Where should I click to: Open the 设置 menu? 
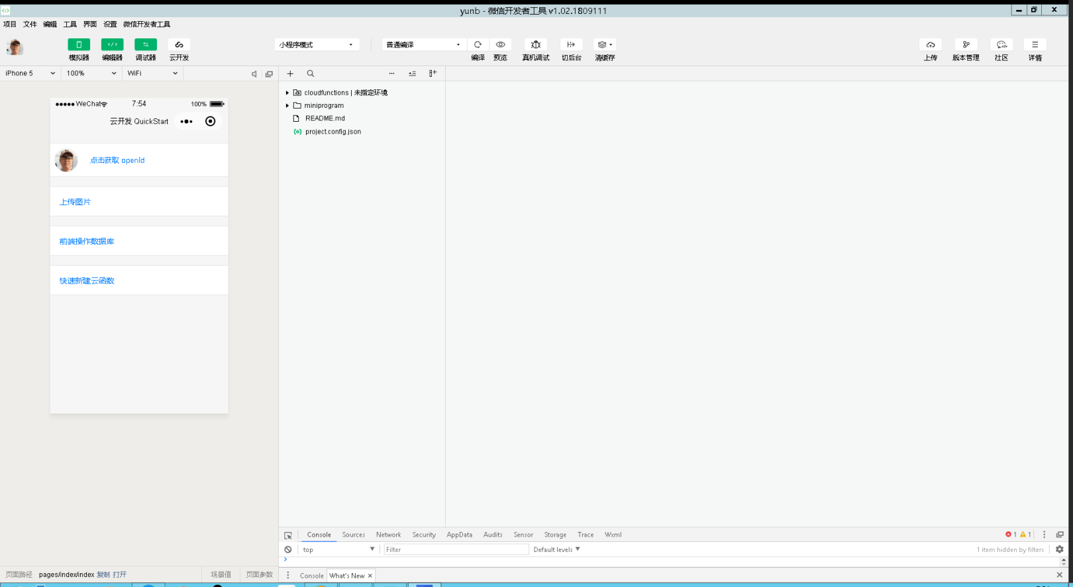110,24
